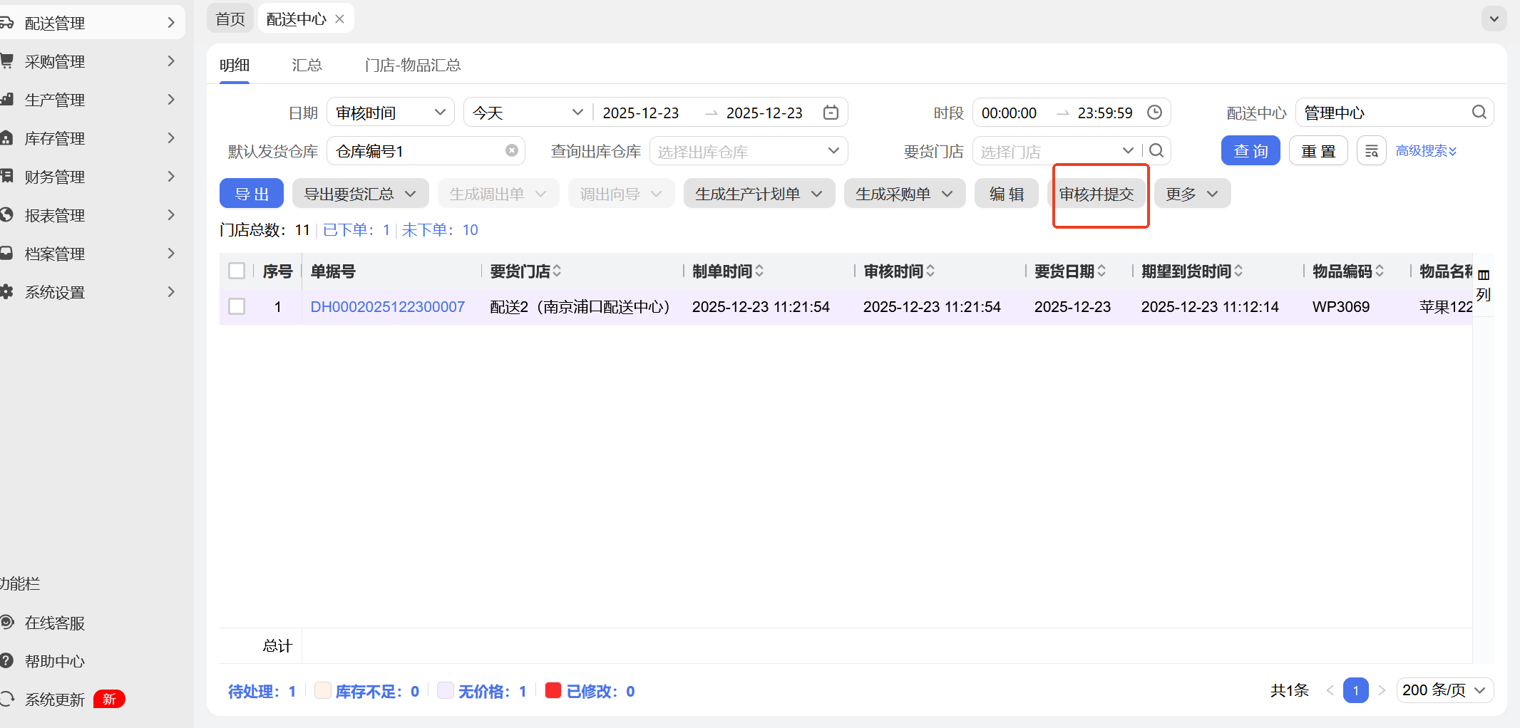Viewport: 1520px width, 728px height.
Task: Switch to the 汇总 tab
Action: pos(307,66)
